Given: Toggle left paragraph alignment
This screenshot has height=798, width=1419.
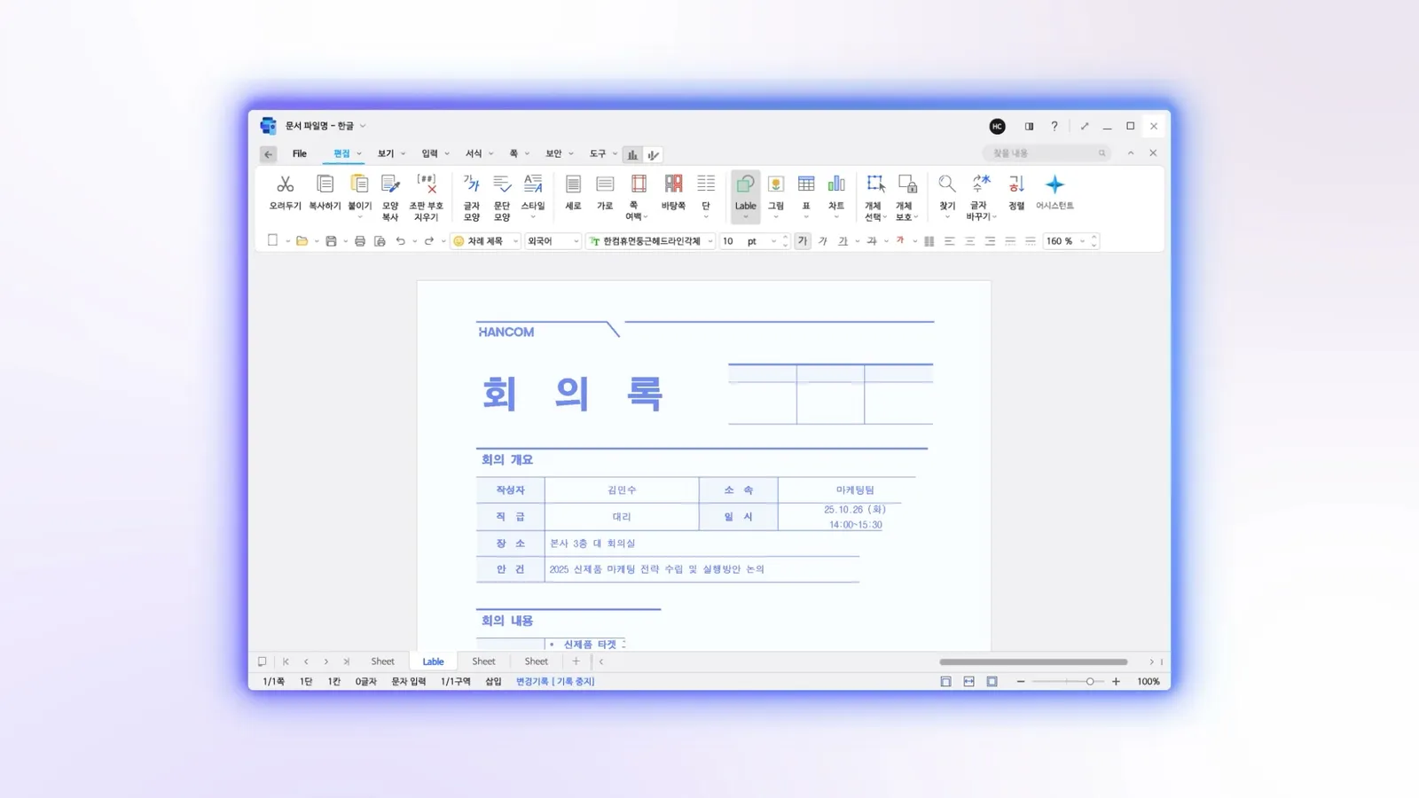Looking at the screenshot, I should 950,240.
